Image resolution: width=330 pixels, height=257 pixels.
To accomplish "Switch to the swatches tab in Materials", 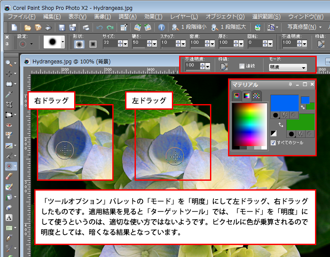I will tap(256, 96).
